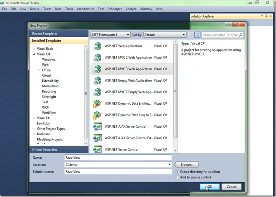
Task: Open the Window menu
Action: click(146, 9)
